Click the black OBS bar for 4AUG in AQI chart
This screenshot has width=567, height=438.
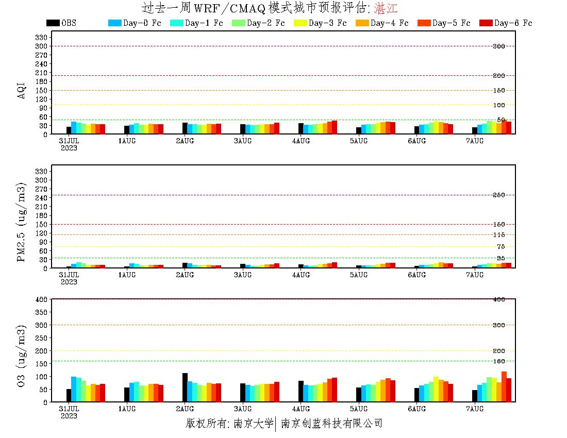click(301, 129)
